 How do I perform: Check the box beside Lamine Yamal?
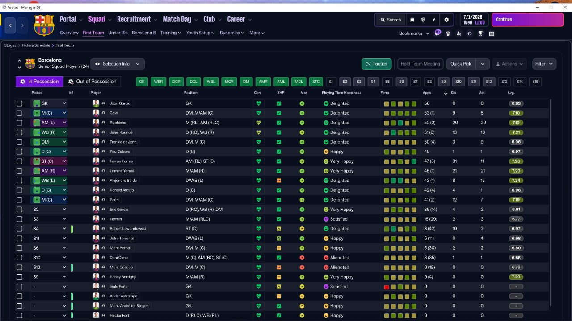click(19, 171)
